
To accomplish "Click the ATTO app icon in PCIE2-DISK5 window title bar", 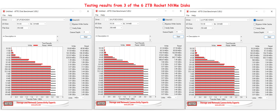I will [187, 12].
